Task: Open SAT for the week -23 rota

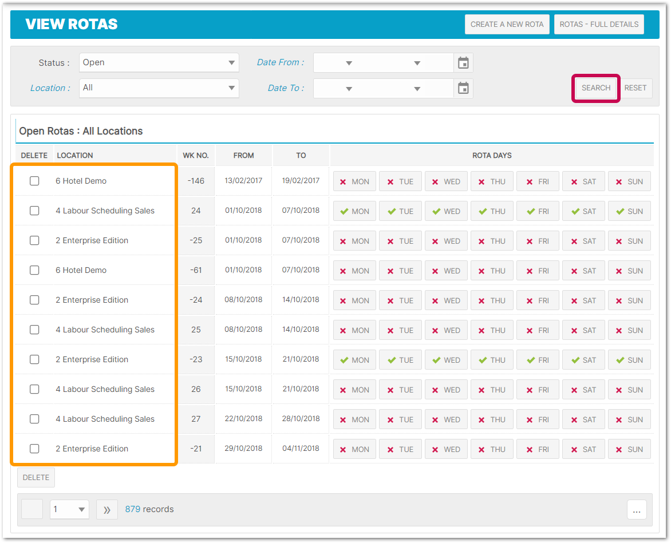Action: coord(584,359)
